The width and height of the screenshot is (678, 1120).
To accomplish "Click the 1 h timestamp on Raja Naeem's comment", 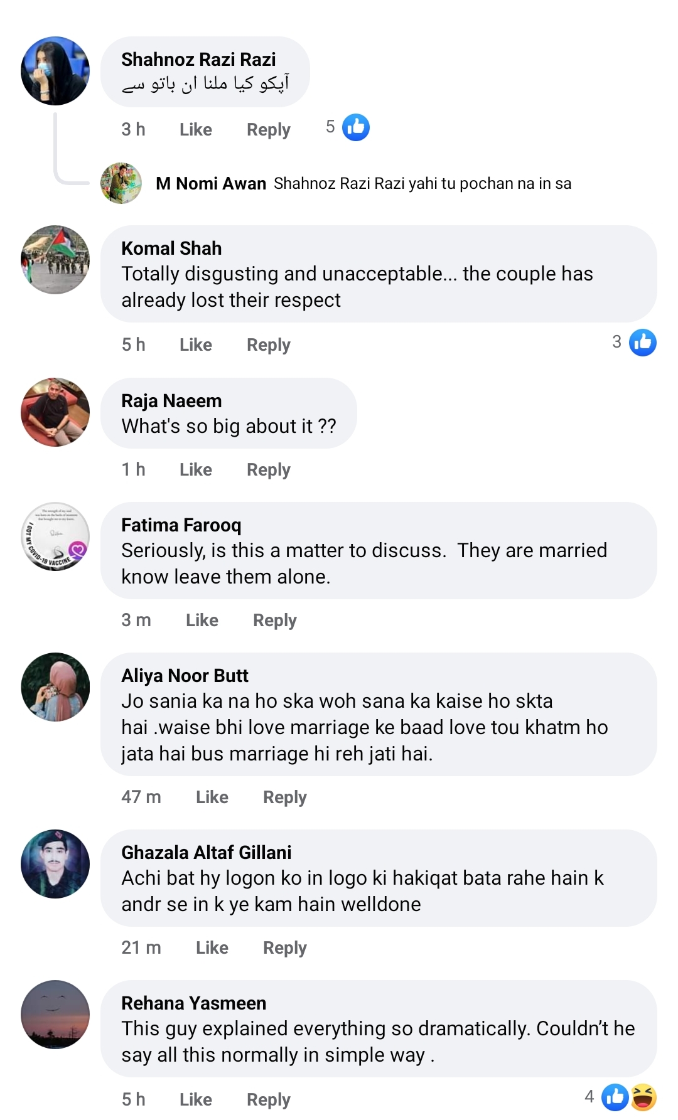I will pyautogui.click(x=132, y=469).
